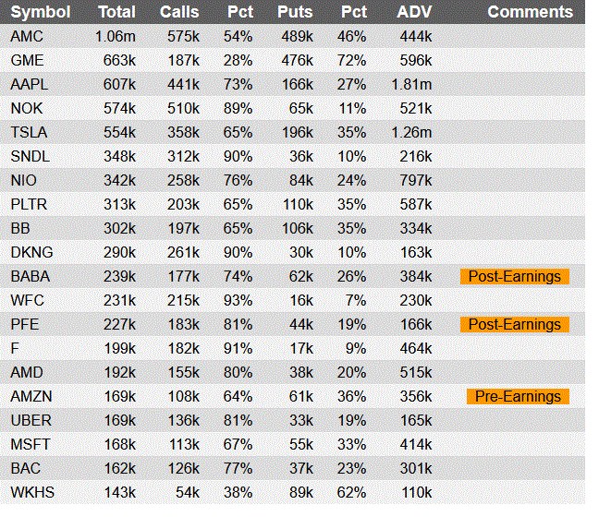This screenshot has height=517, width=611.
Task: Click the ADV column header
Action: click(x=414, y=12)
